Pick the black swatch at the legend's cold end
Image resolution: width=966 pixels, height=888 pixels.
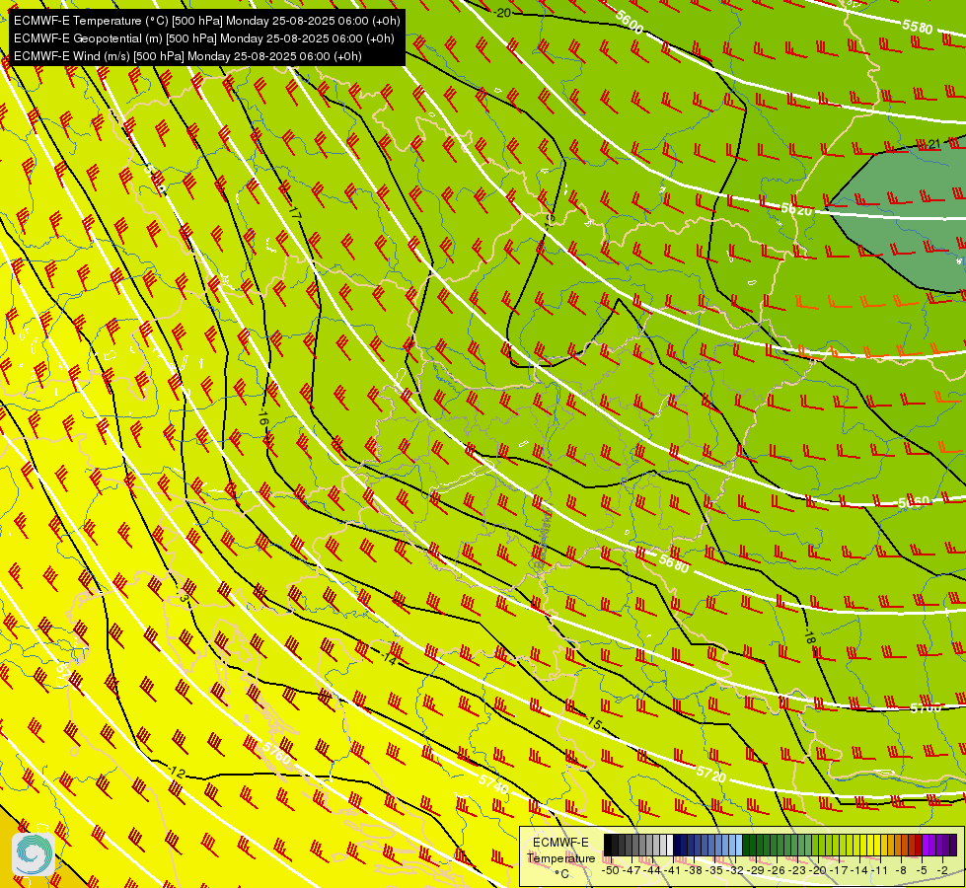point(608,846)
